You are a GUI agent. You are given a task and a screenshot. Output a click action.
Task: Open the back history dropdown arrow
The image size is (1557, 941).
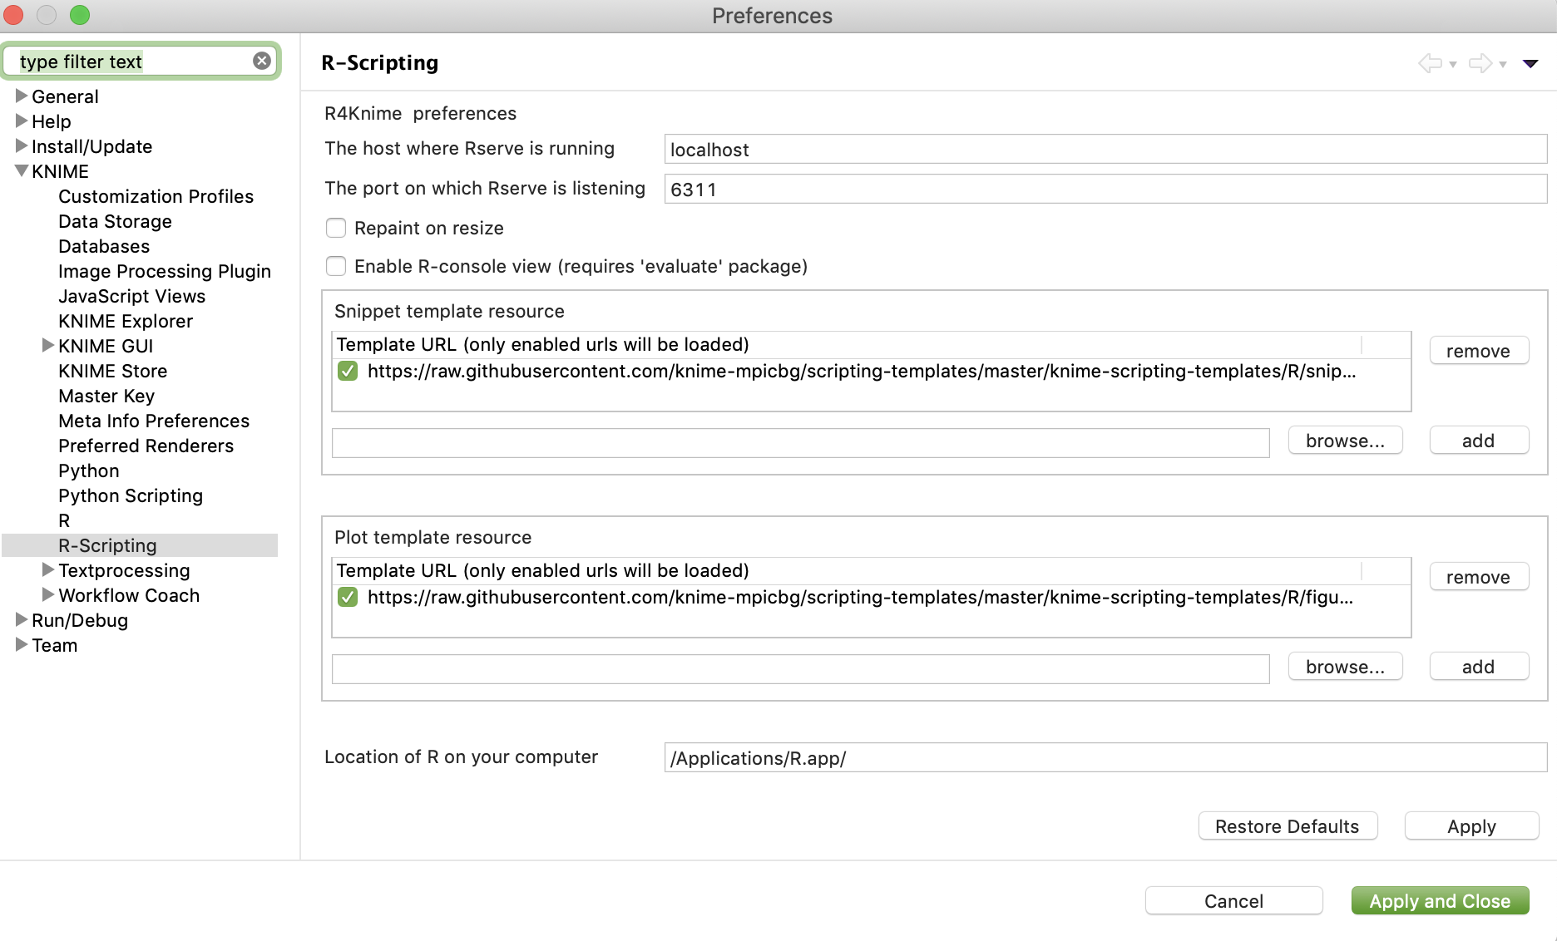[x=1453, y=64]
